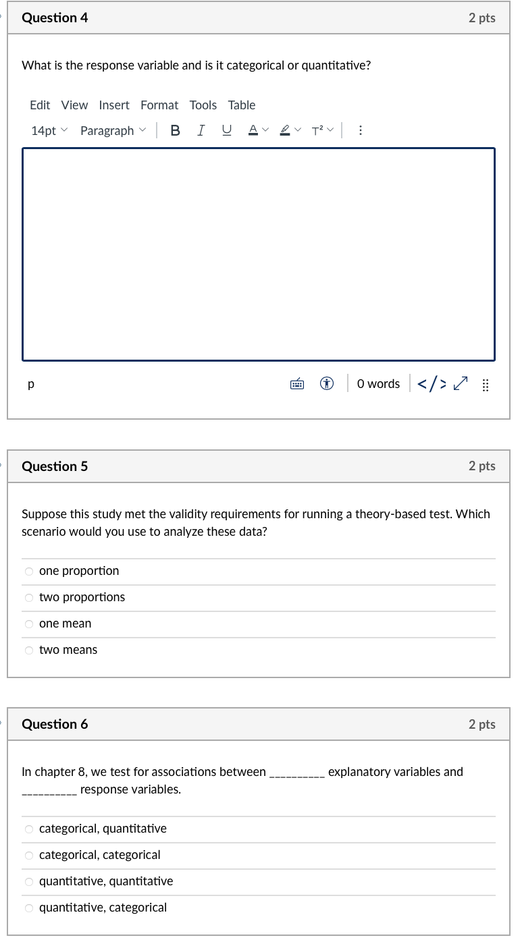
Task: Open the Insert menu
Action: 114,105
